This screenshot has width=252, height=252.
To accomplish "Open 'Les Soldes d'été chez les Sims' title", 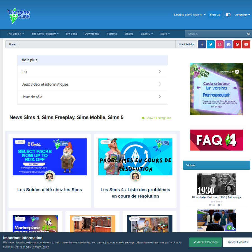I will pos(50,190).
